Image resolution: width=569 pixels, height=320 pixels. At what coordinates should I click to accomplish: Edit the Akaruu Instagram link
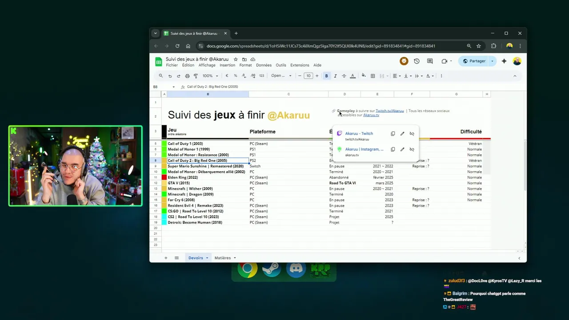pyautogui.click(x=402, y=149)
